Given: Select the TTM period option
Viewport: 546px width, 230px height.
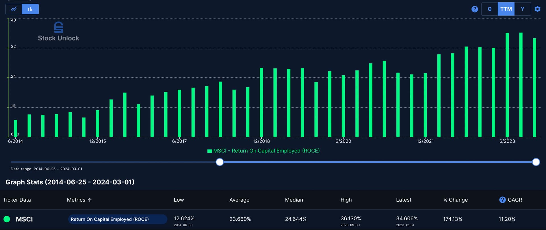Looking at the screenshot, I should 506,9.
